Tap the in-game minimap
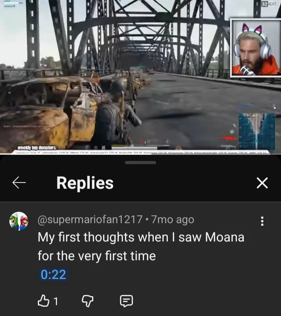 pos(257,131)
